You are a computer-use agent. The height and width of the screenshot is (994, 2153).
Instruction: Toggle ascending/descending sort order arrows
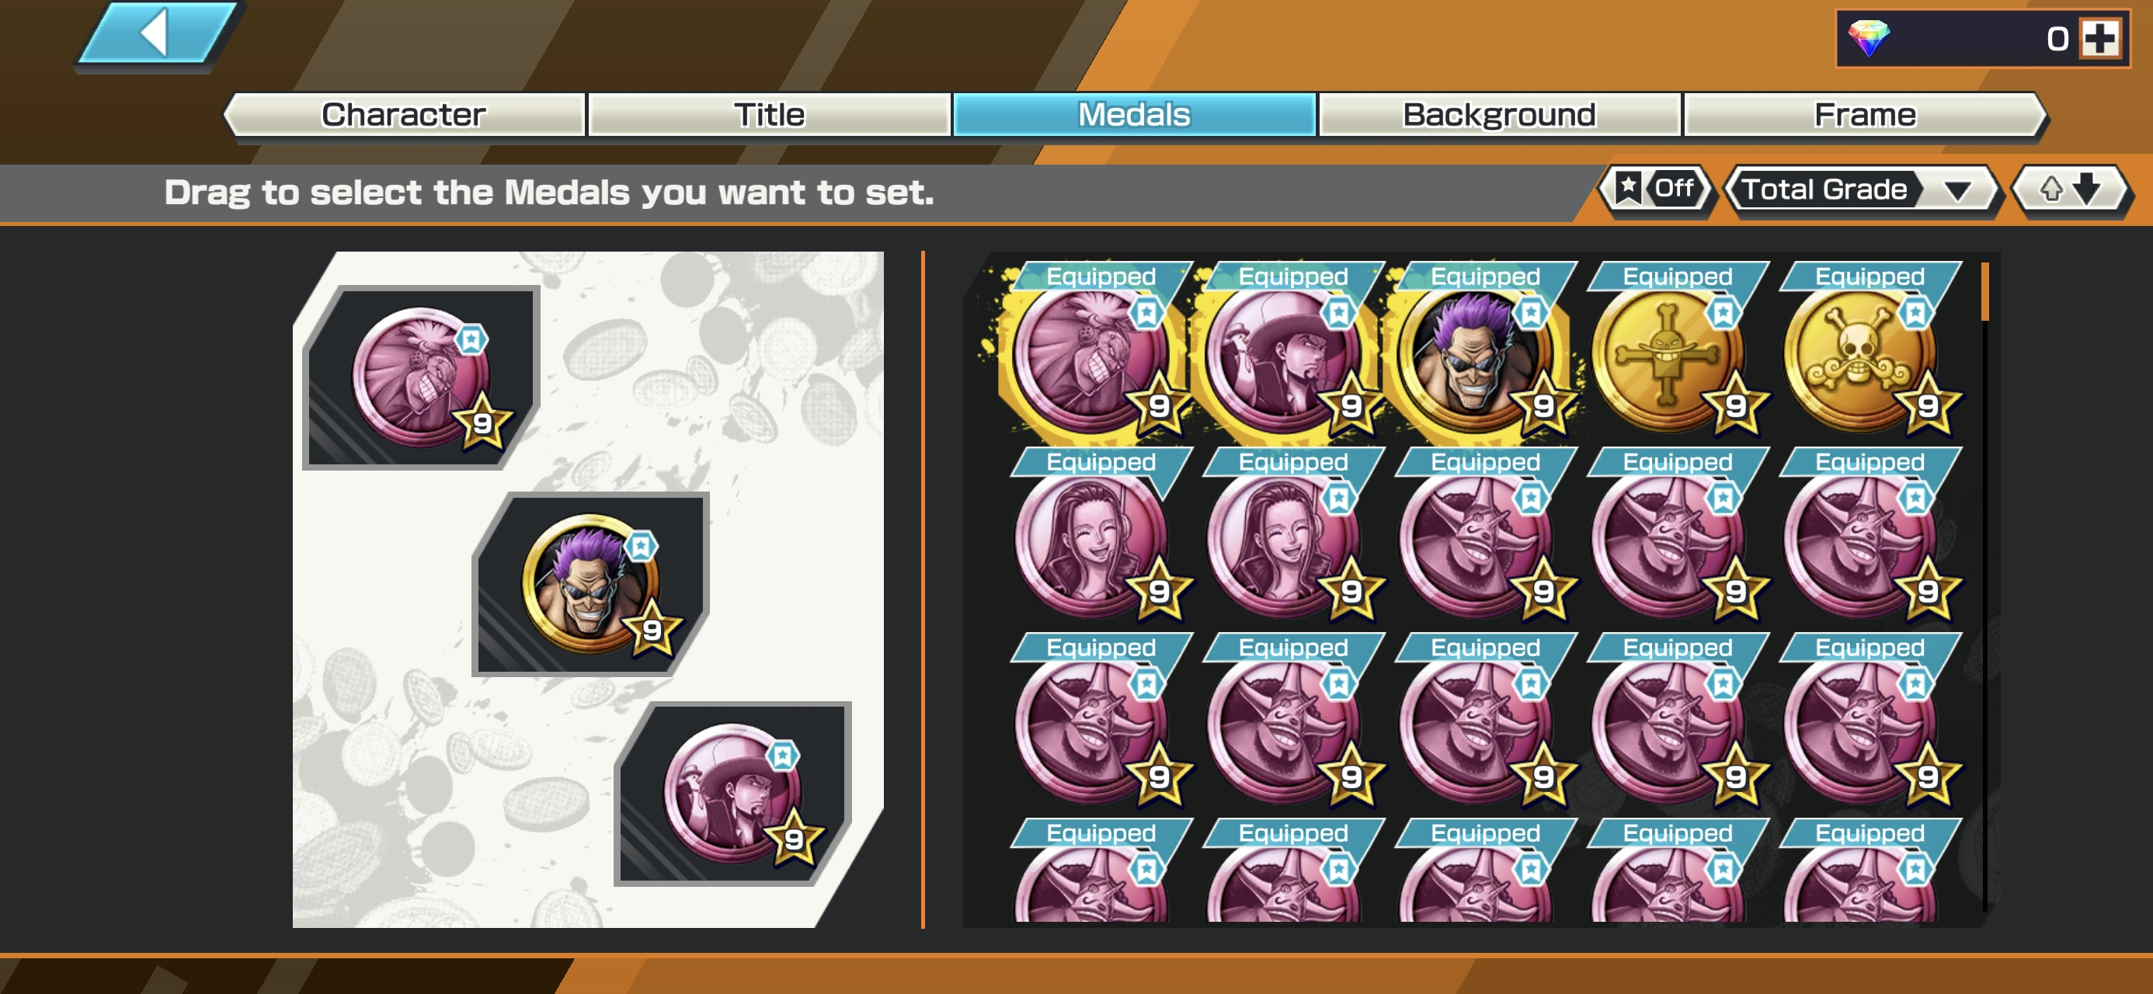(2069, 190)
